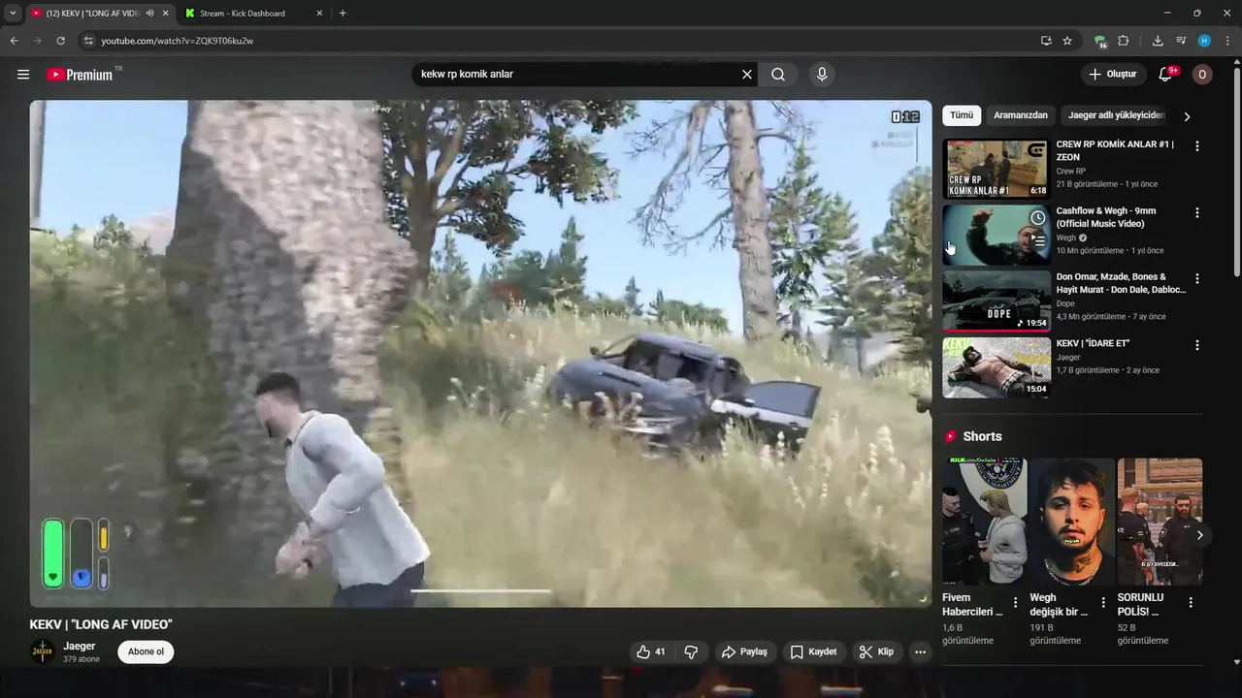Clear the search box text with X
1242x698 pixels.
(747, 75)
